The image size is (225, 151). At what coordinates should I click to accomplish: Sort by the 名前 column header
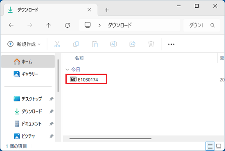tap(79, 58)
